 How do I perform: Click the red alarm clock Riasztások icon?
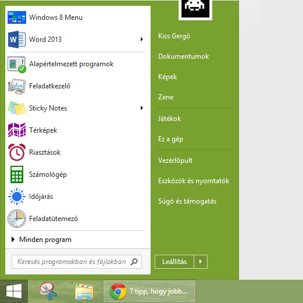17,152
